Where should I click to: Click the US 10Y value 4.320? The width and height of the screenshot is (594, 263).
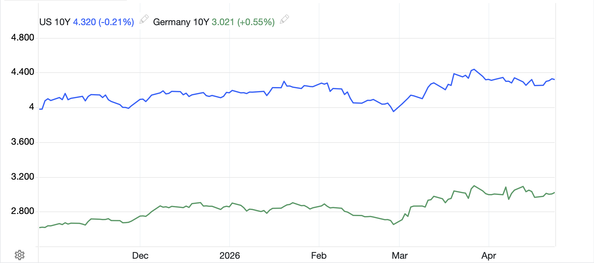[85, 22]
